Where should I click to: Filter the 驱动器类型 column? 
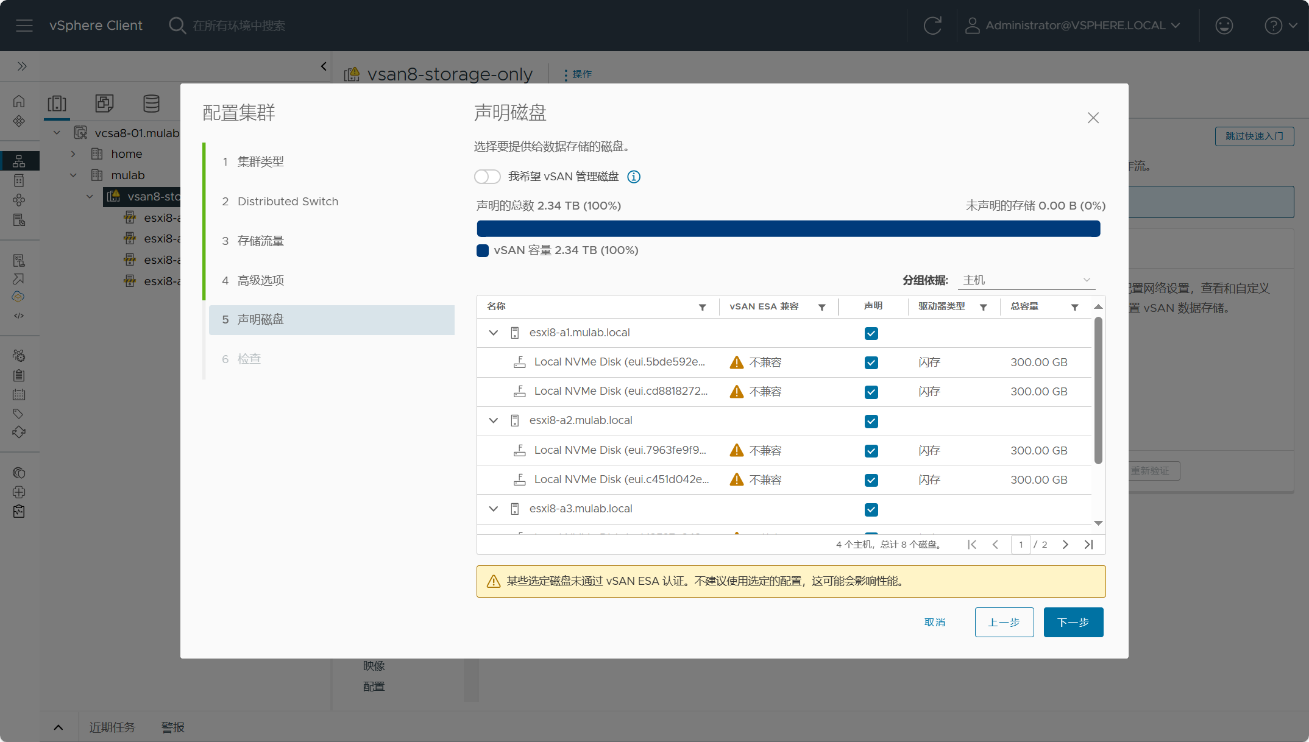tap(983, 307)
